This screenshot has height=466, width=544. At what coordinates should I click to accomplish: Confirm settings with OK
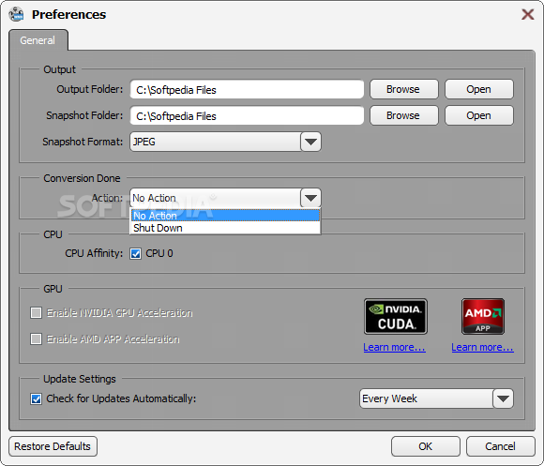tap(426, 446)
